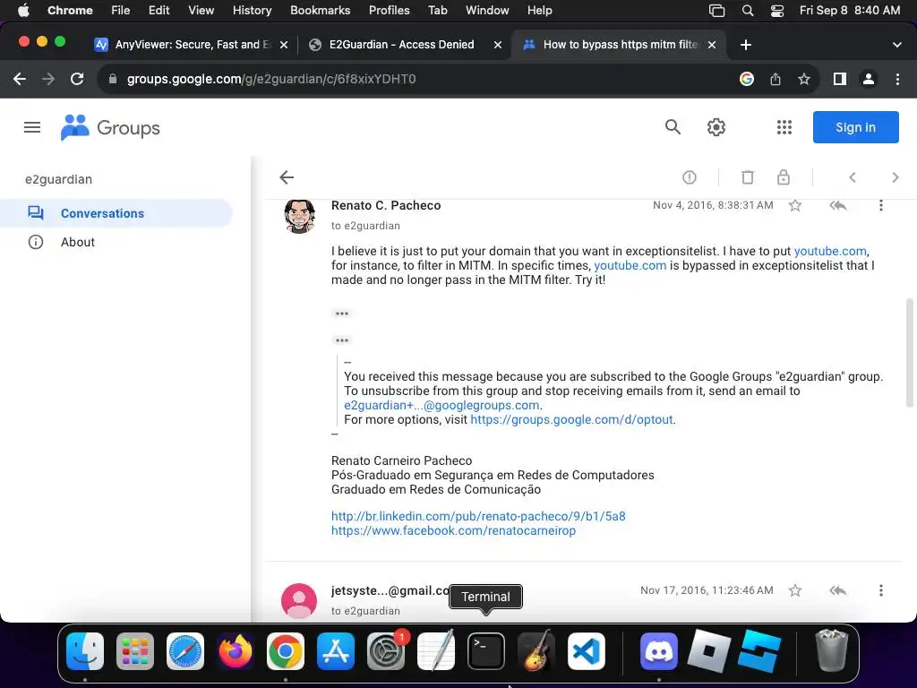The height and width of the screenshot is (688, 917).
Task: Go to the next conversation chevron
Action: [895, 177]
